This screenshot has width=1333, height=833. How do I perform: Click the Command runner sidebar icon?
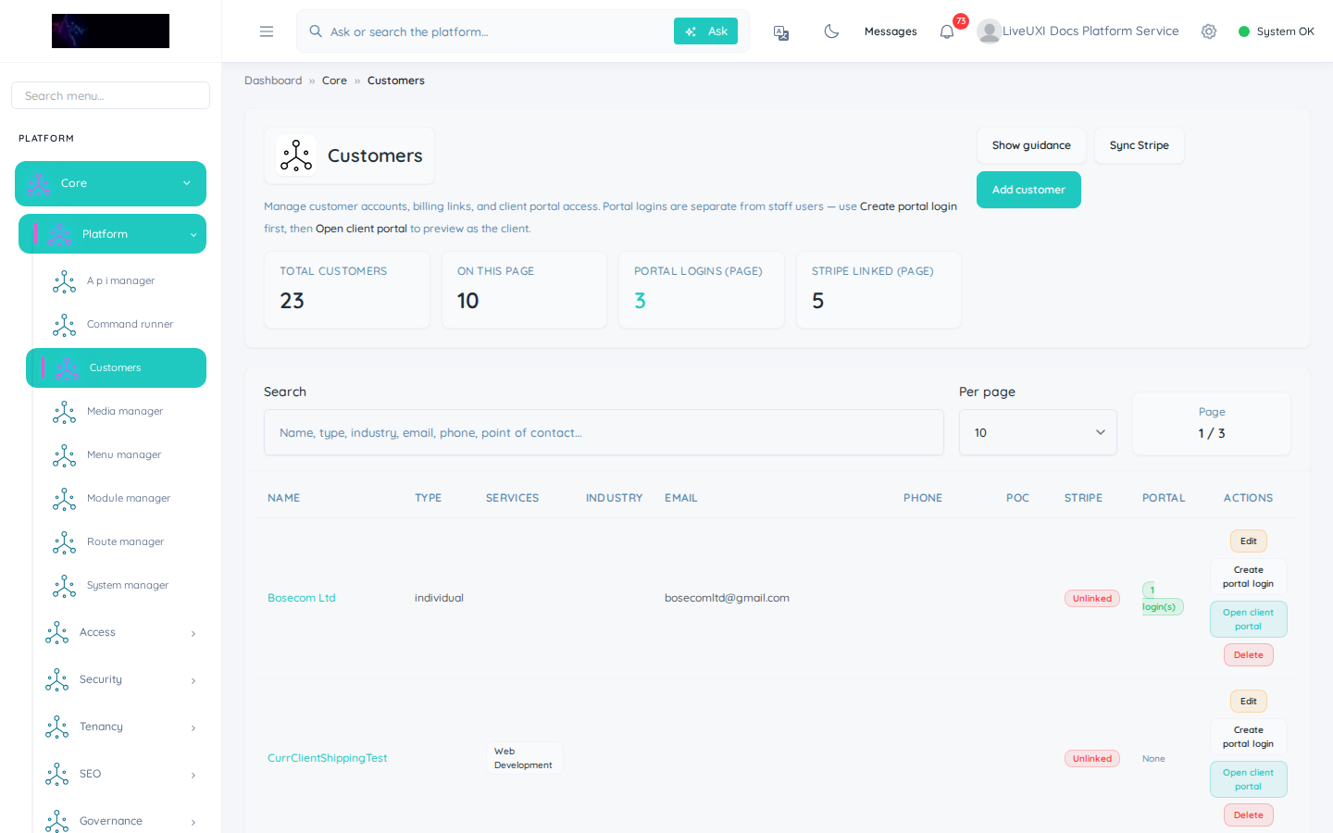point(65,325)
